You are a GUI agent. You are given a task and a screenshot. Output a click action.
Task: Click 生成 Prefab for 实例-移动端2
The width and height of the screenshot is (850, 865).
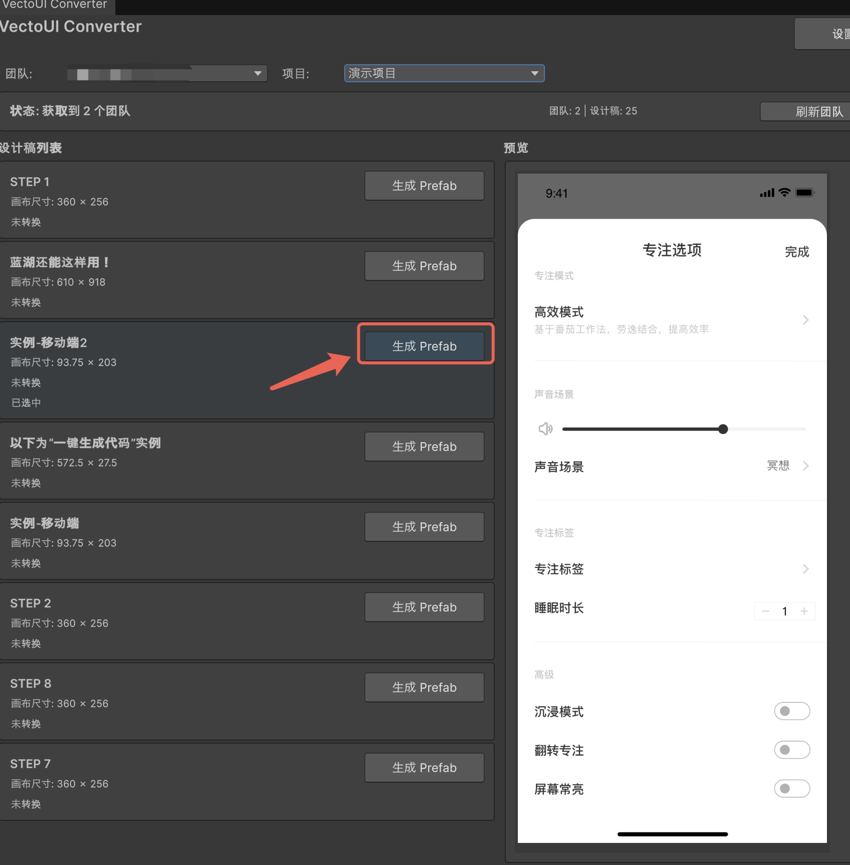click(x=424, y=346)
